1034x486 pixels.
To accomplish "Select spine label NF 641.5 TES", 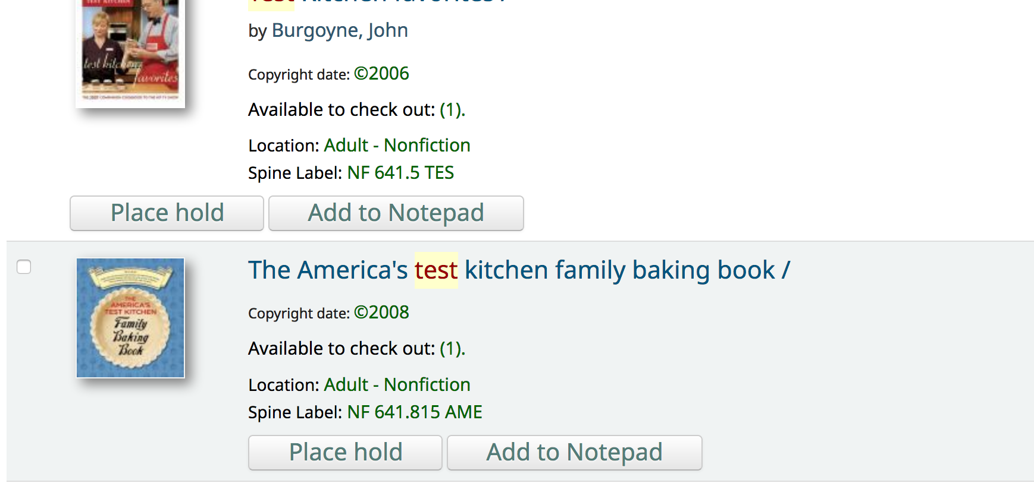I will 400,173.
